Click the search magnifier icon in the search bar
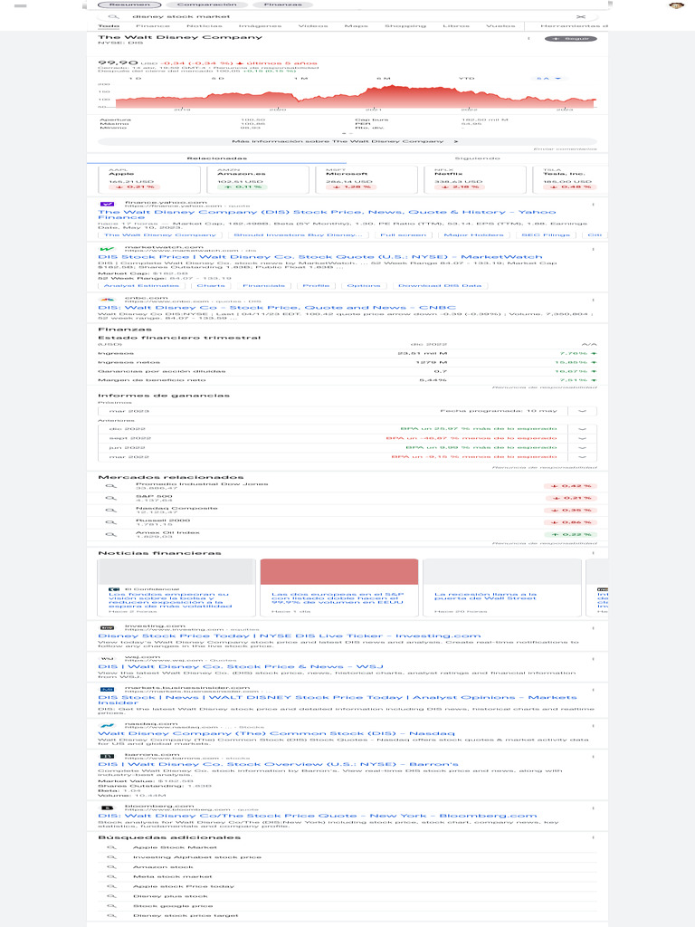 tap(113, 16)
